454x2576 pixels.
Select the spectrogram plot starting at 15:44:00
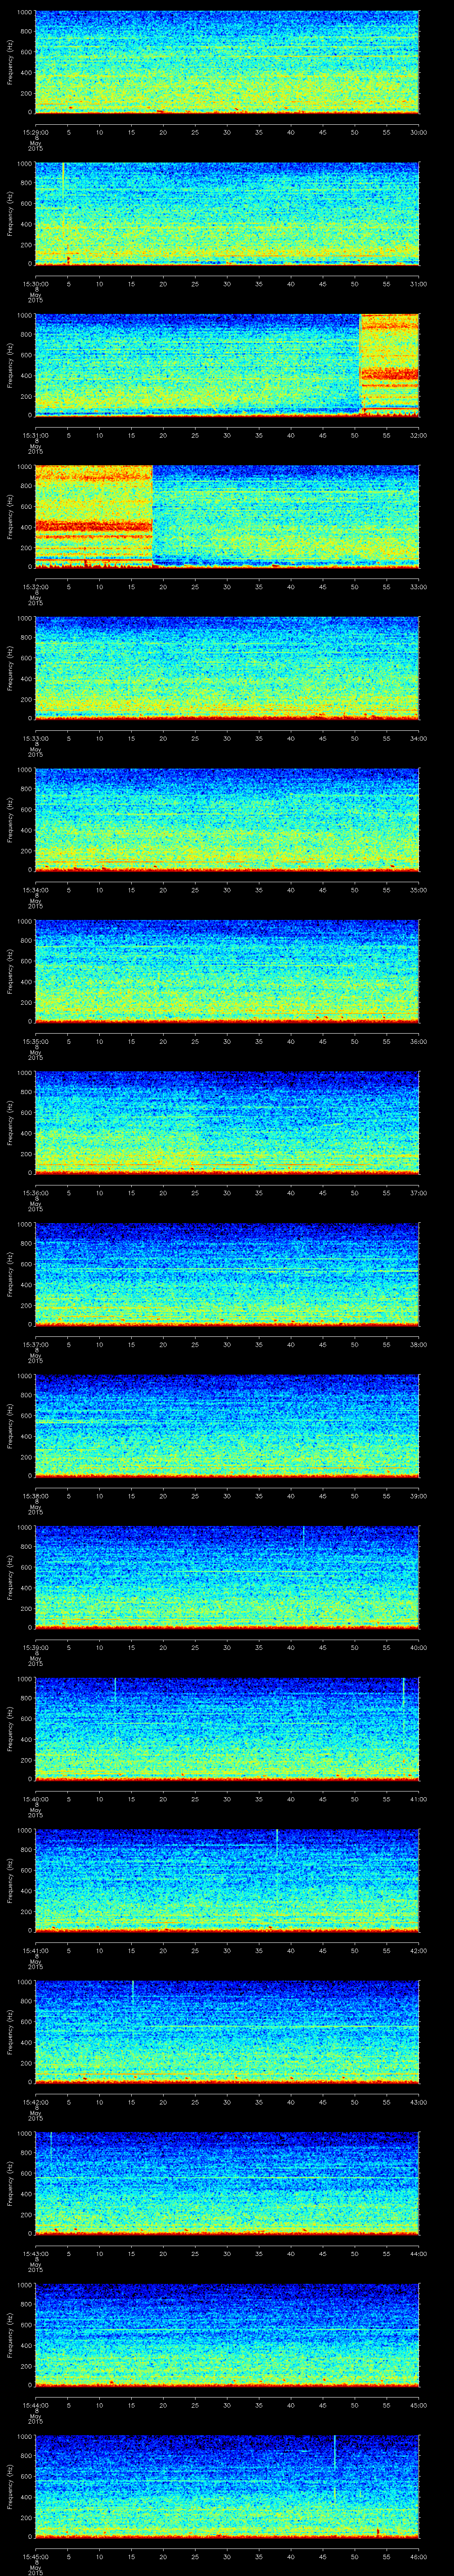227,2335
